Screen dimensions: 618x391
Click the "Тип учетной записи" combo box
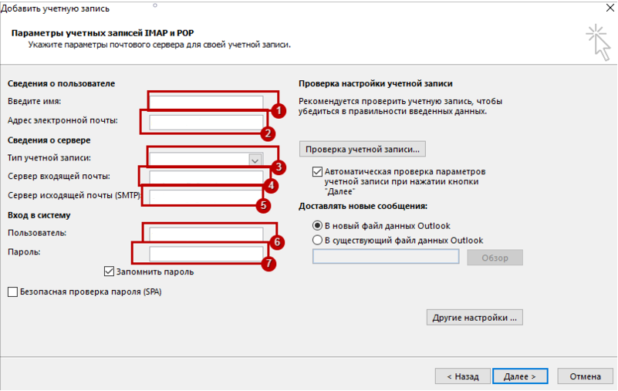206,159
